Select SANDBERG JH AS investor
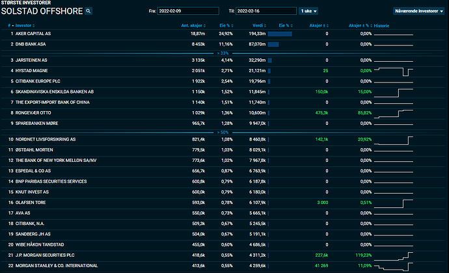This screenshot has height=273, width=449. click(x=33, y=235)
